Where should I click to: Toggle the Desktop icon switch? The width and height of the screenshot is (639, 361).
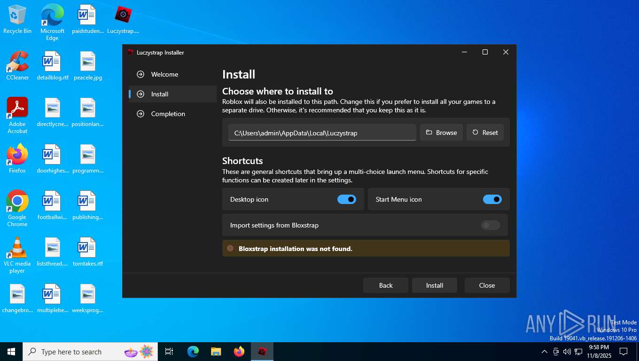pos(347,199)
